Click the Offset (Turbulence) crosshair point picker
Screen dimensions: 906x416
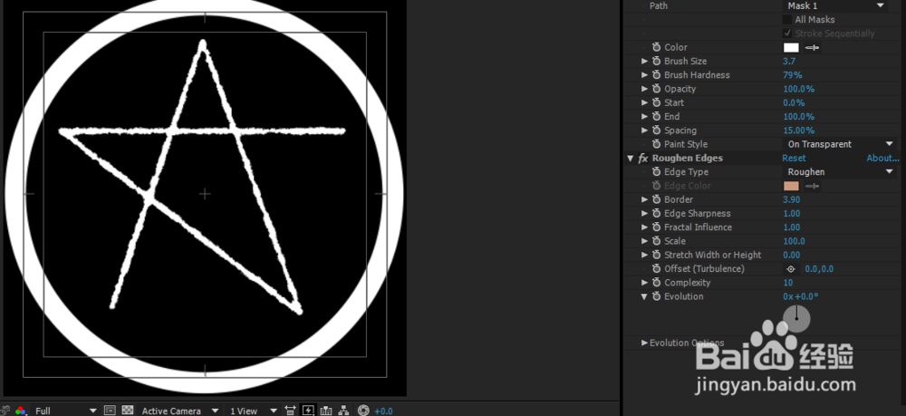(791, 269)
